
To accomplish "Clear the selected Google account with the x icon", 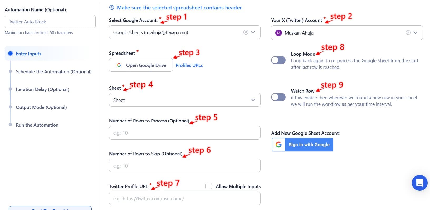I will 246,32.
